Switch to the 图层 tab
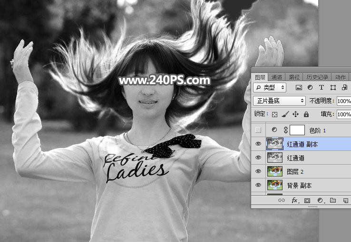This screenshot has width=351, height=242. 260,77
